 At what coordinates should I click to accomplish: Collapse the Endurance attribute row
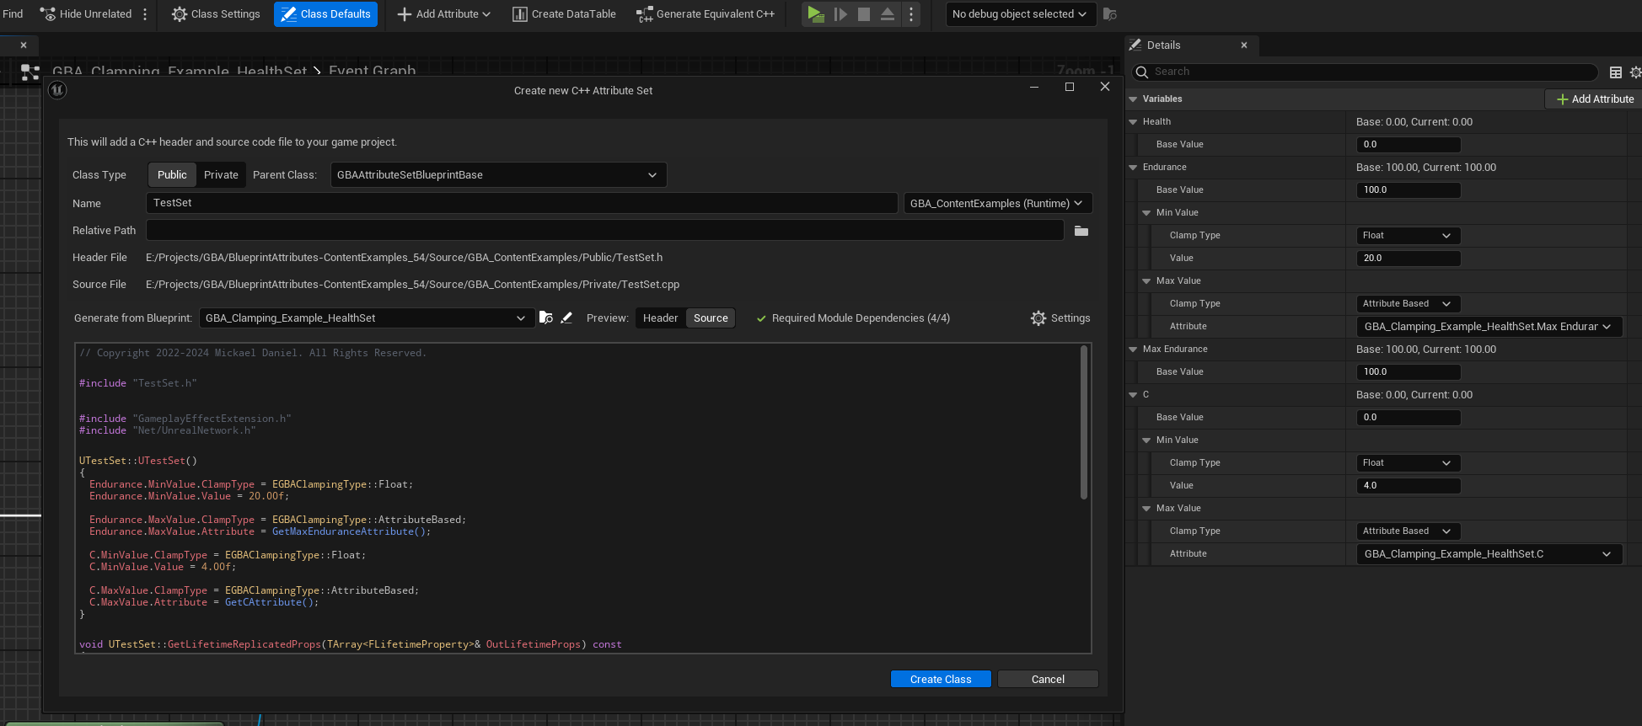coord(1133,168)
